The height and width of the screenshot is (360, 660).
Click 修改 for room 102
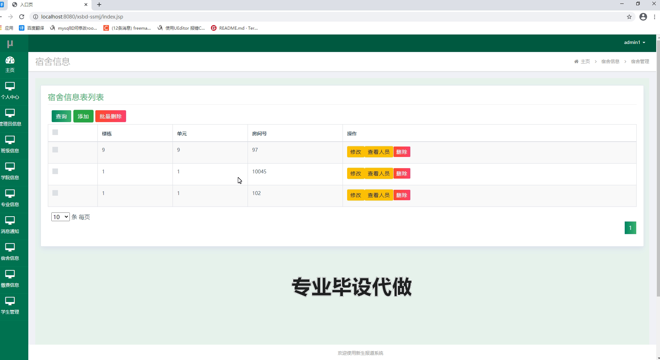pos(356,195)
